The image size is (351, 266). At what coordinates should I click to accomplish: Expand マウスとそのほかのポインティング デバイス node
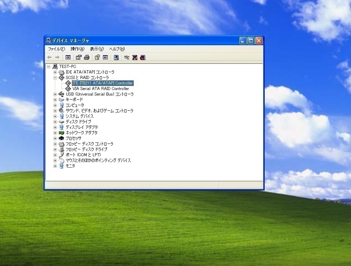(x=55, y=160)
